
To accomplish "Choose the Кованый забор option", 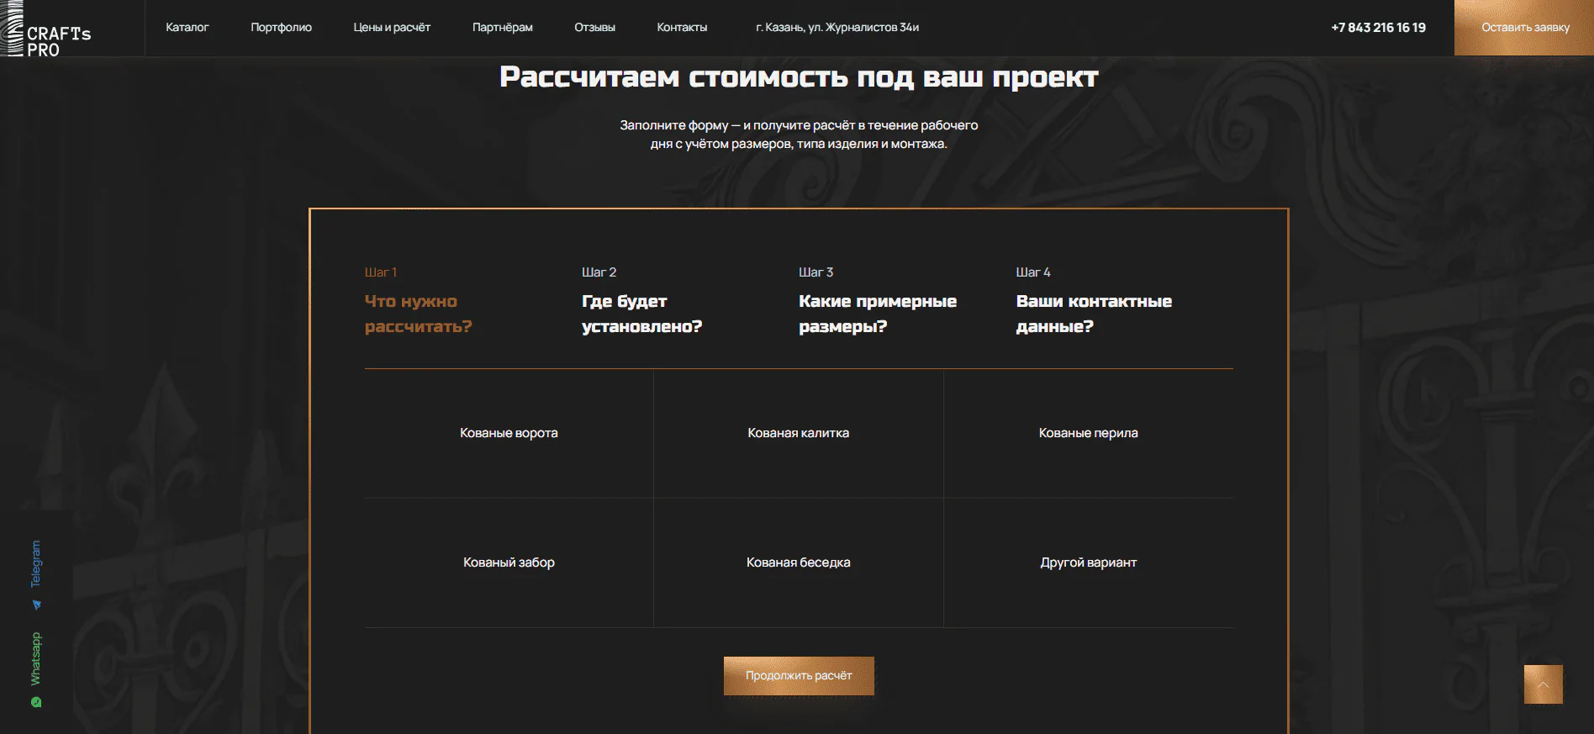I will tap(509, 562).
